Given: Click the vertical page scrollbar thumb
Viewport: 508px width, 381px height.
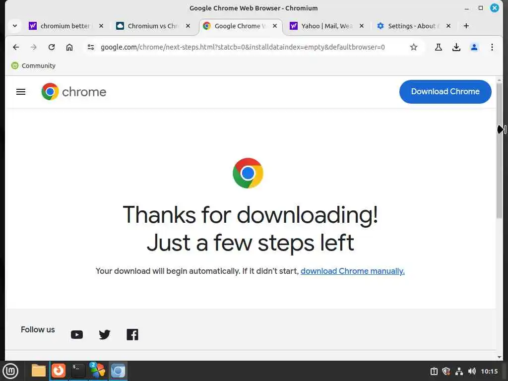Looking at the screenshot, I should tap(499, 150).
